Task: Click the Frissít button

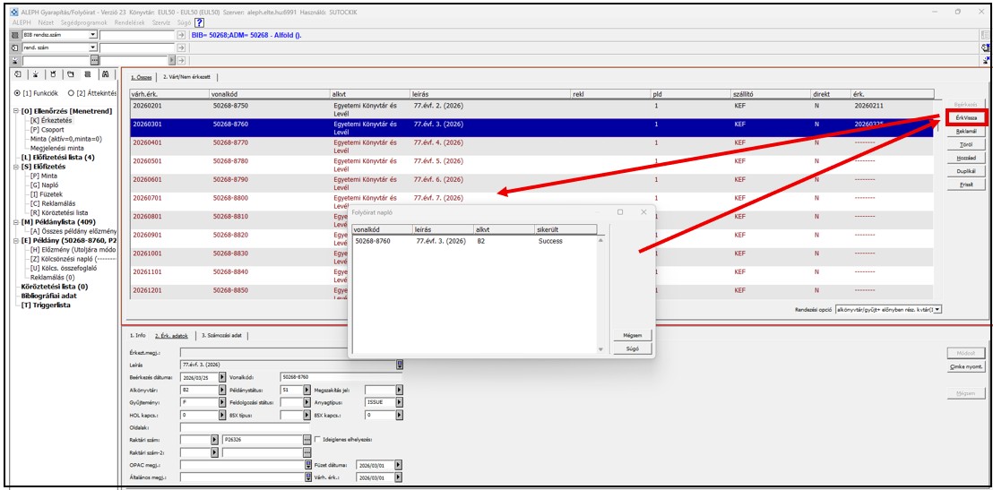Action: [965, 185]
